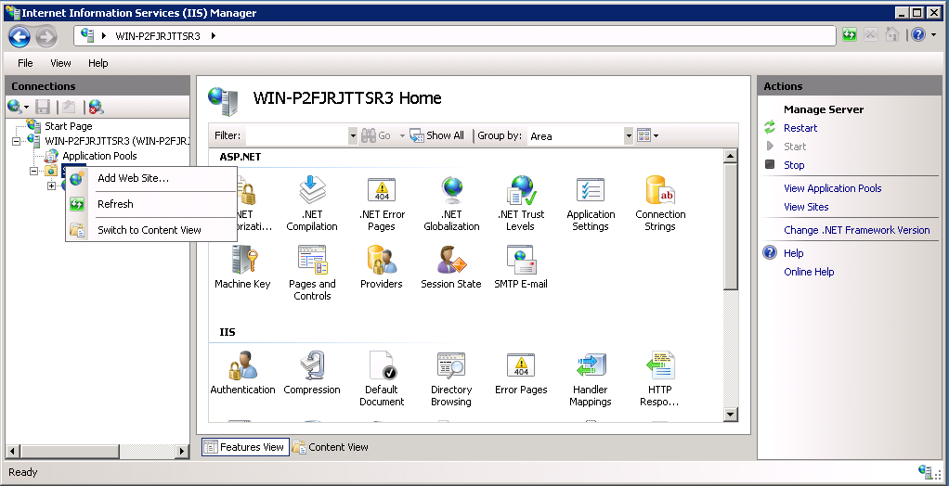Open the Group by Area dropdown
Viewport: 949px width, 486px height.
tap(629, 136)
